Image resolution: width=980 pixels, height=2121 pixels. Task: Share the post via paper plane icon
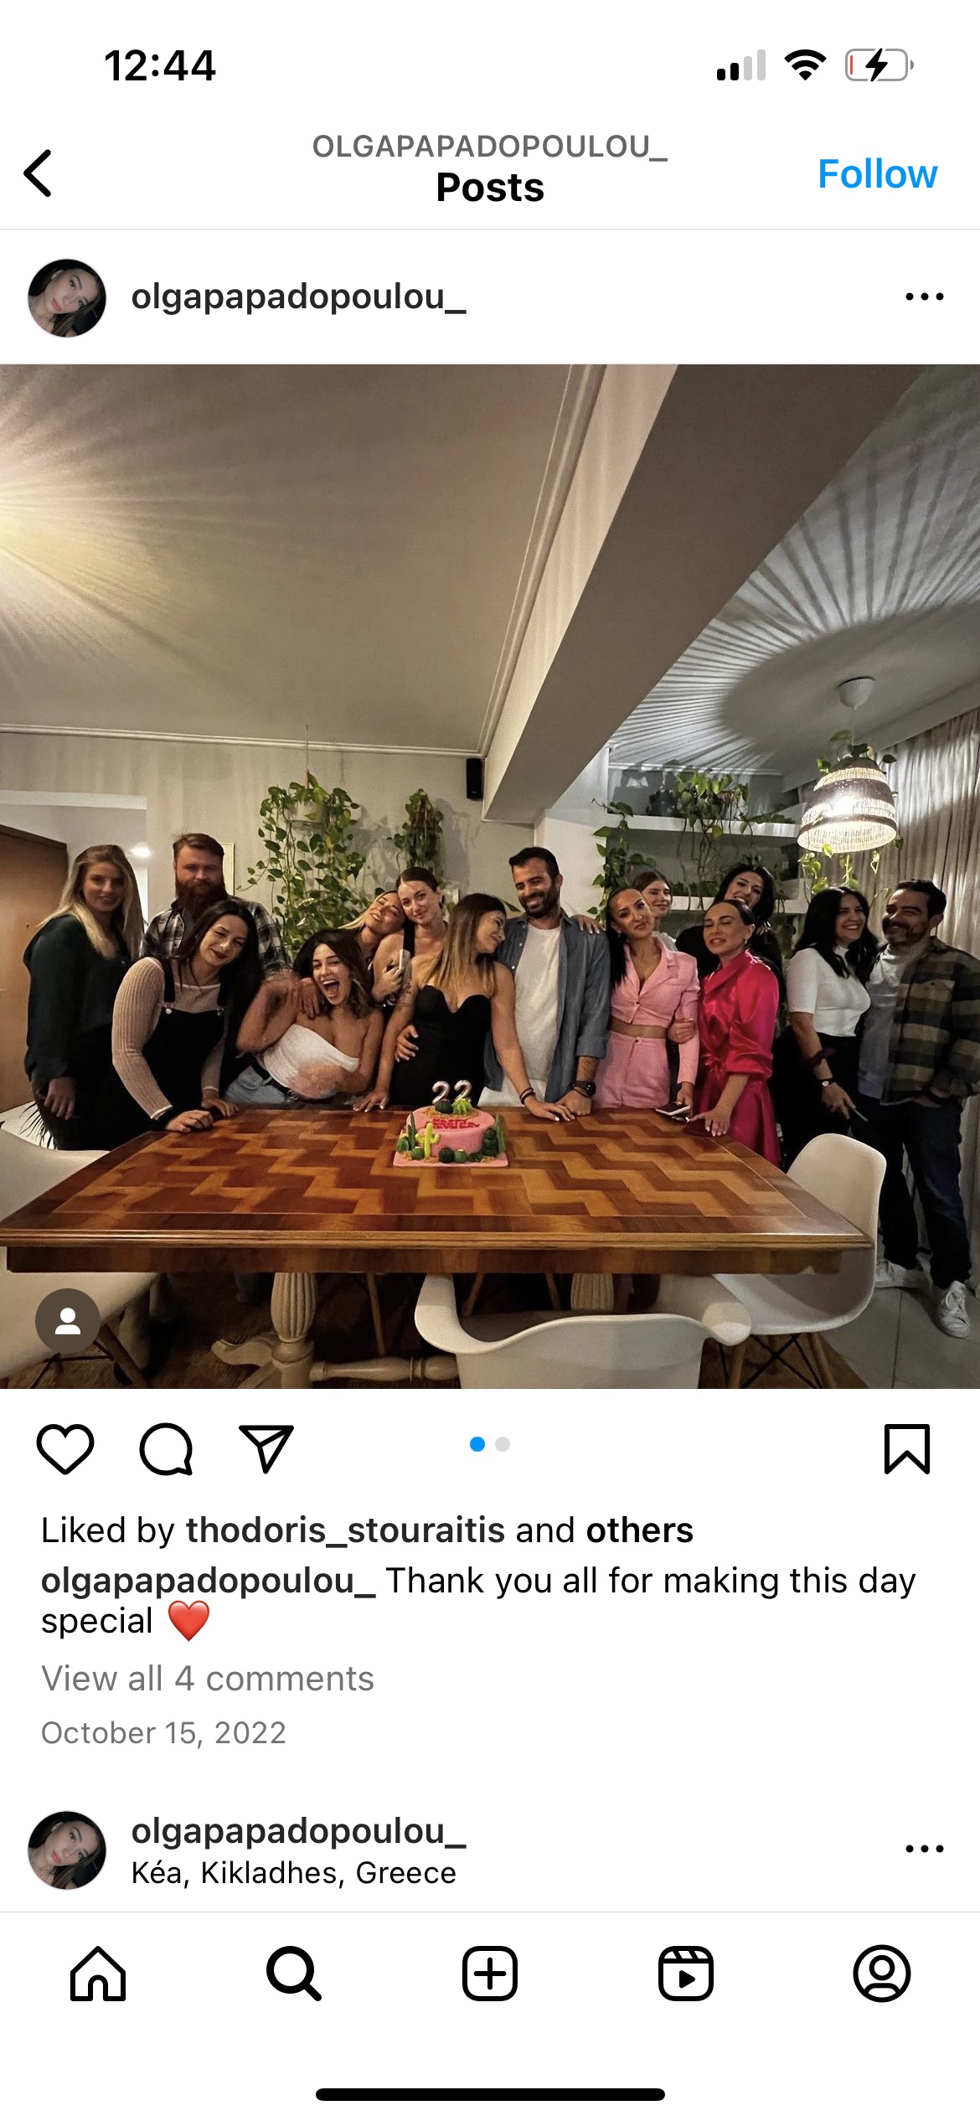[266, 1448]
